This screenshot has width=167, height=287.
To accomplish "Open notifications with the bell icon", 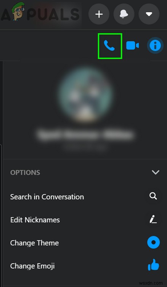I will pos(124,14).
